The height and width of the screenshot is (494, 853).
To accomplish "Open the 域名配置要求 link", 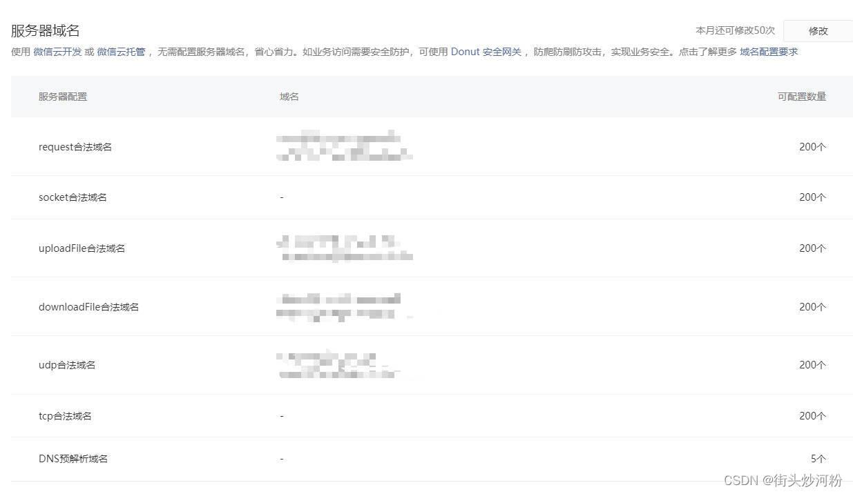I will tap(769, 52).
